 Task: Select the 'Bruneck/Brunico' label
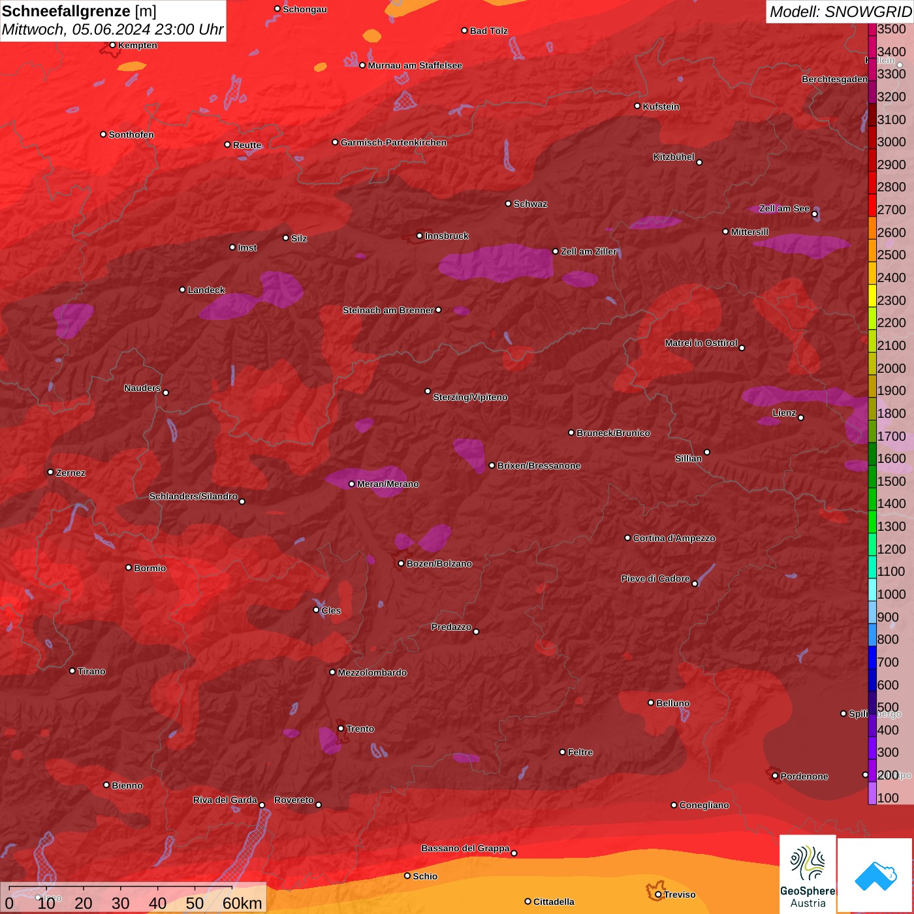[614, 433]
